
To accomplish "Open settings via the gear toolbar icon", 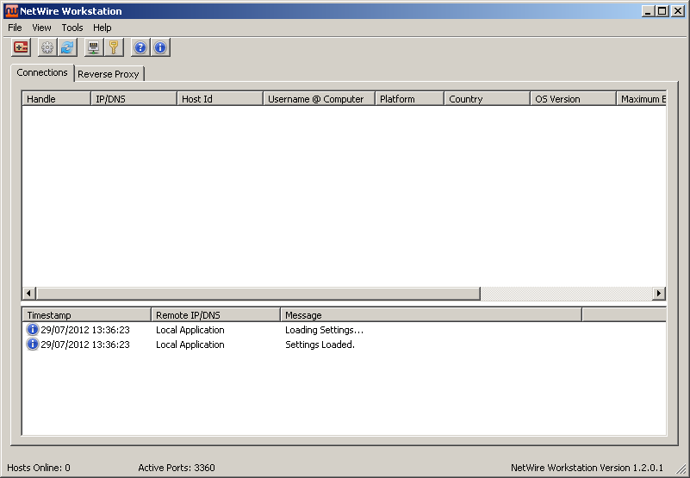I will (47, 47).
